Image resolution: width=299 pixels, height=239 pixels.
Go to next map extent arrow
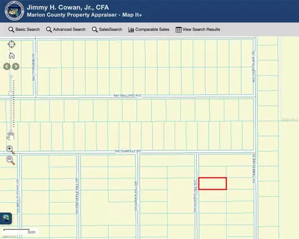click(x=16, y=67)
